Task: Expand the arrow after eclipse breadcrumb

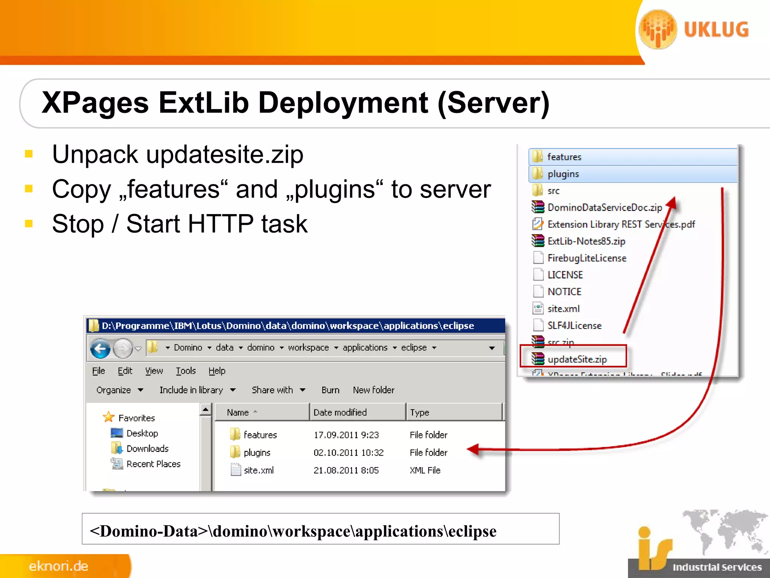Action: pos(434,348)
